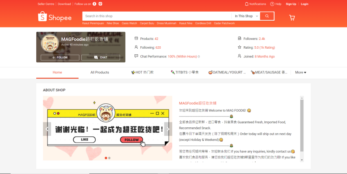Click the Following person icon
Viewport: 347px width, 174px height.
(136, 47)
